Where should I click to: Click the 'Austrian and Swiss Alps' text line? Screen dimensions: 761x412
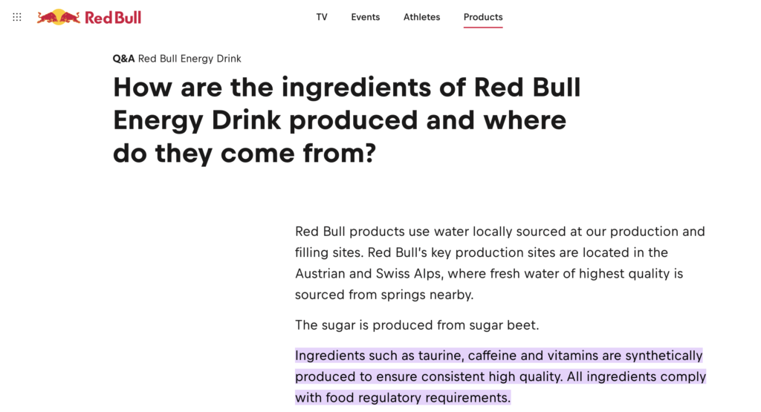488,273
